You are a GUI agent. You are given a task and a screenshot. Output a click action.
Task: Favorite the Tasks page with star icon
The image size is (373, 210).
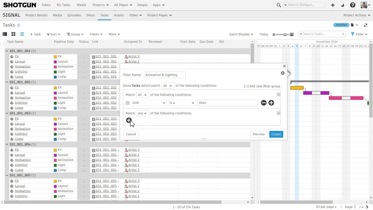(19, 25)
